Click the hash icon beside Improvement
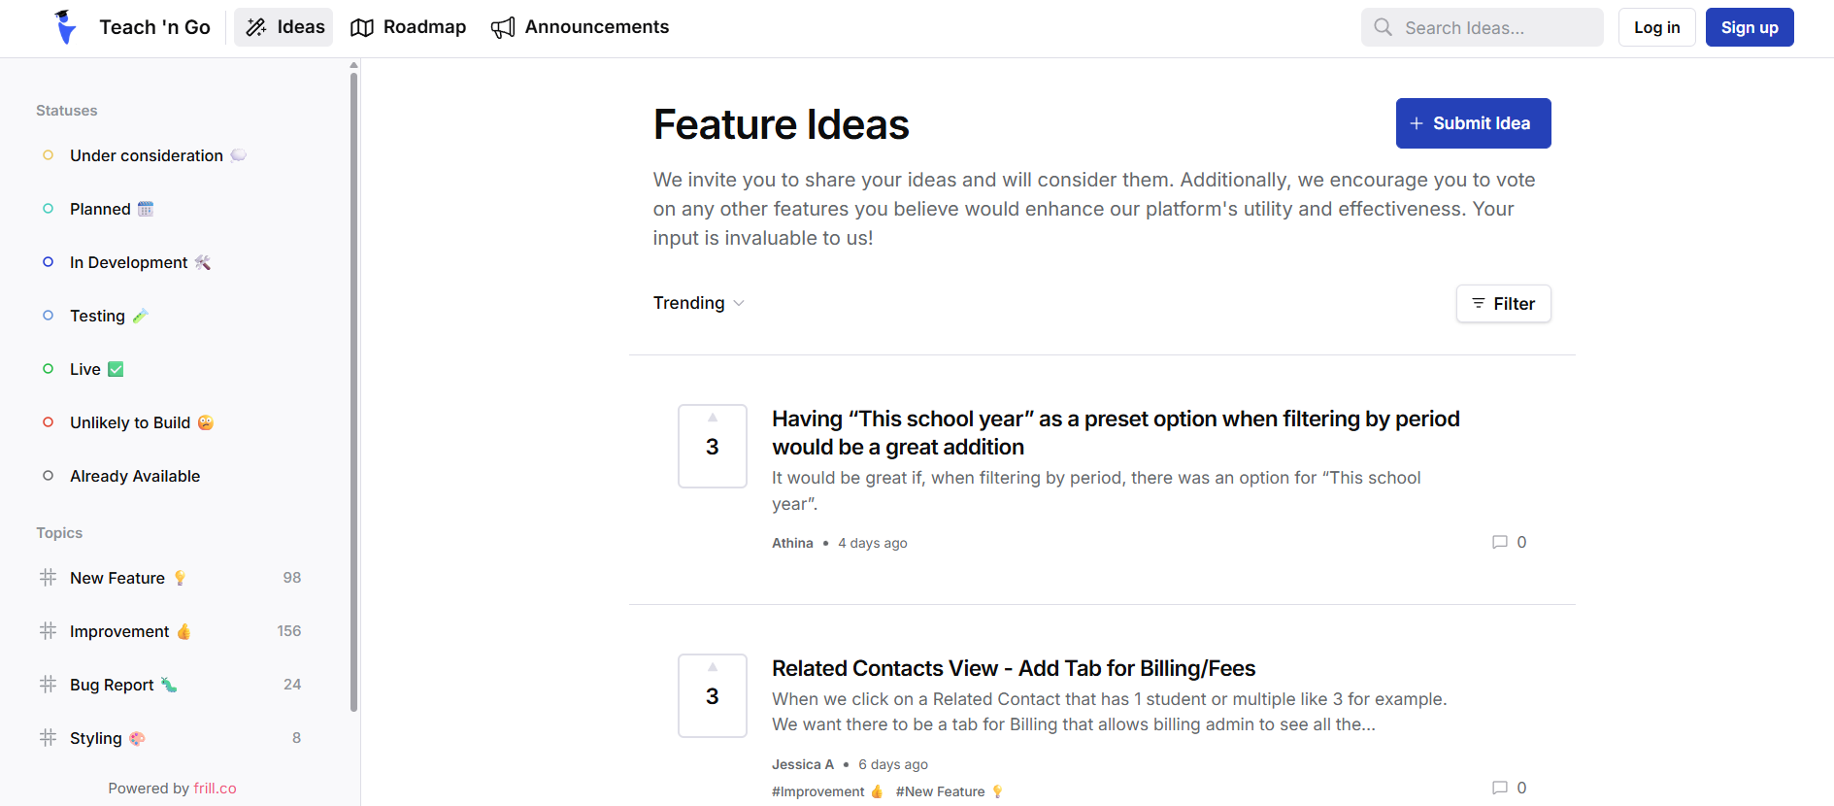The width and height of the screenshot is (1834, 806). point(48,631)
